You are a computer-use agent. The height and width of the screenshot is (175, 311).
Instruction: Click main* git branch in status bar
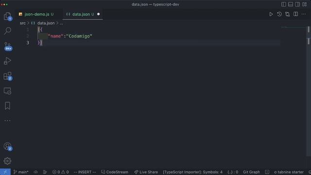pos(21,172)
